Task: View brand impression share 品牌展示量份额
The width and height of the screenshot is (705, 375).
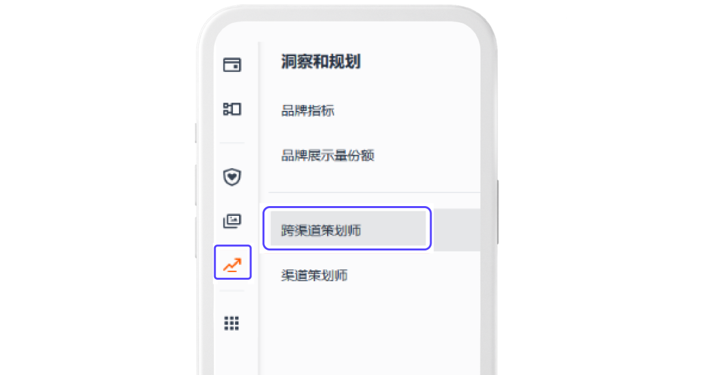Action: click(x=327, y=155)
